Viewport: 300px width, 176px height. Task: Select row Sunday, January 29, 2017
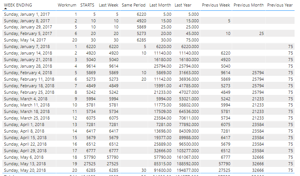(x=148, y=27)
